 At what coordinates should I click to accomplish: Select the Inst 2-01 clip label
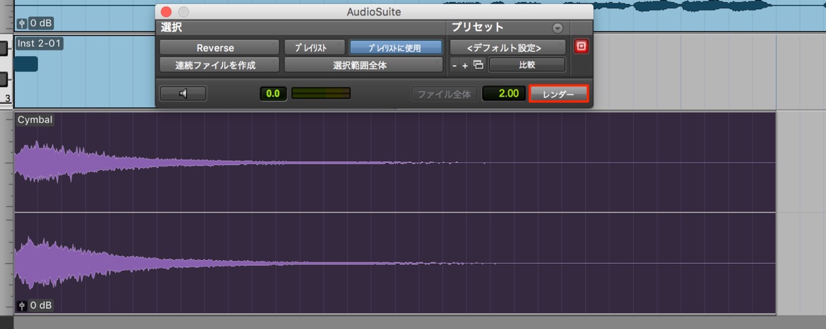click(x=40, y=44)
